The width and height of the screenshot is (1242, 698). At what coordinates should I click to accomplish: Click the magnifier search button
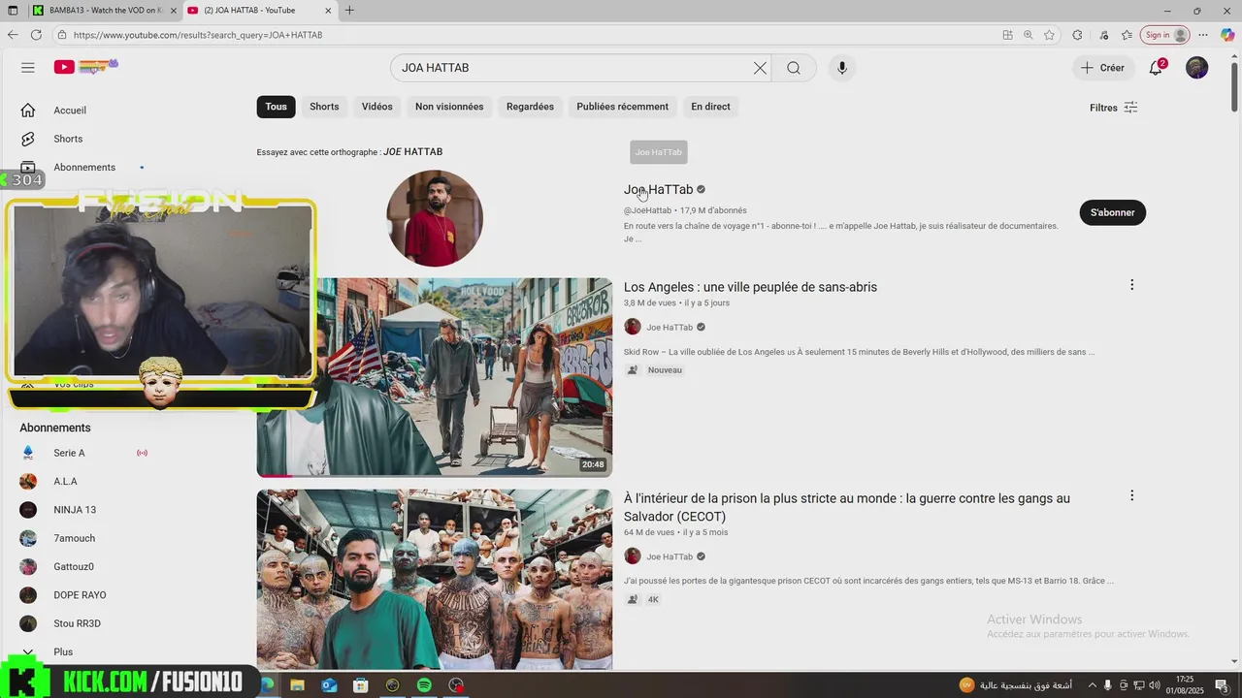(794, 68)
